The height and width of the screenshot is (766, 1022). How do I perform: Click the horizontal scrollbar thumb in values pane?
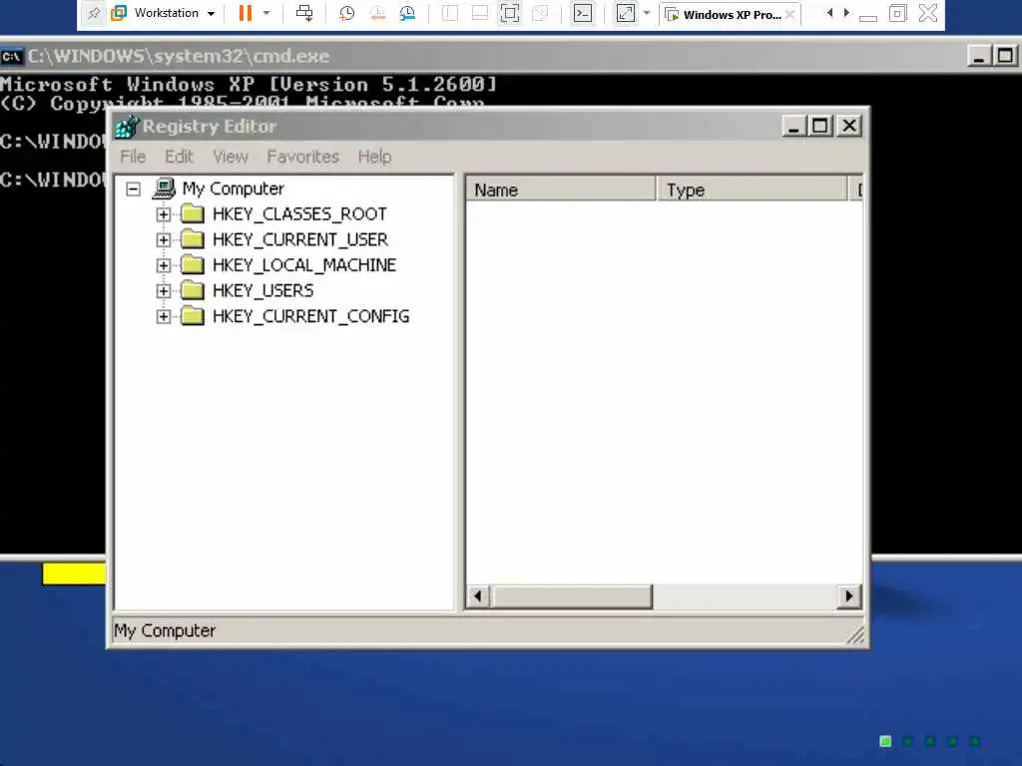click(x=572, y=596)
